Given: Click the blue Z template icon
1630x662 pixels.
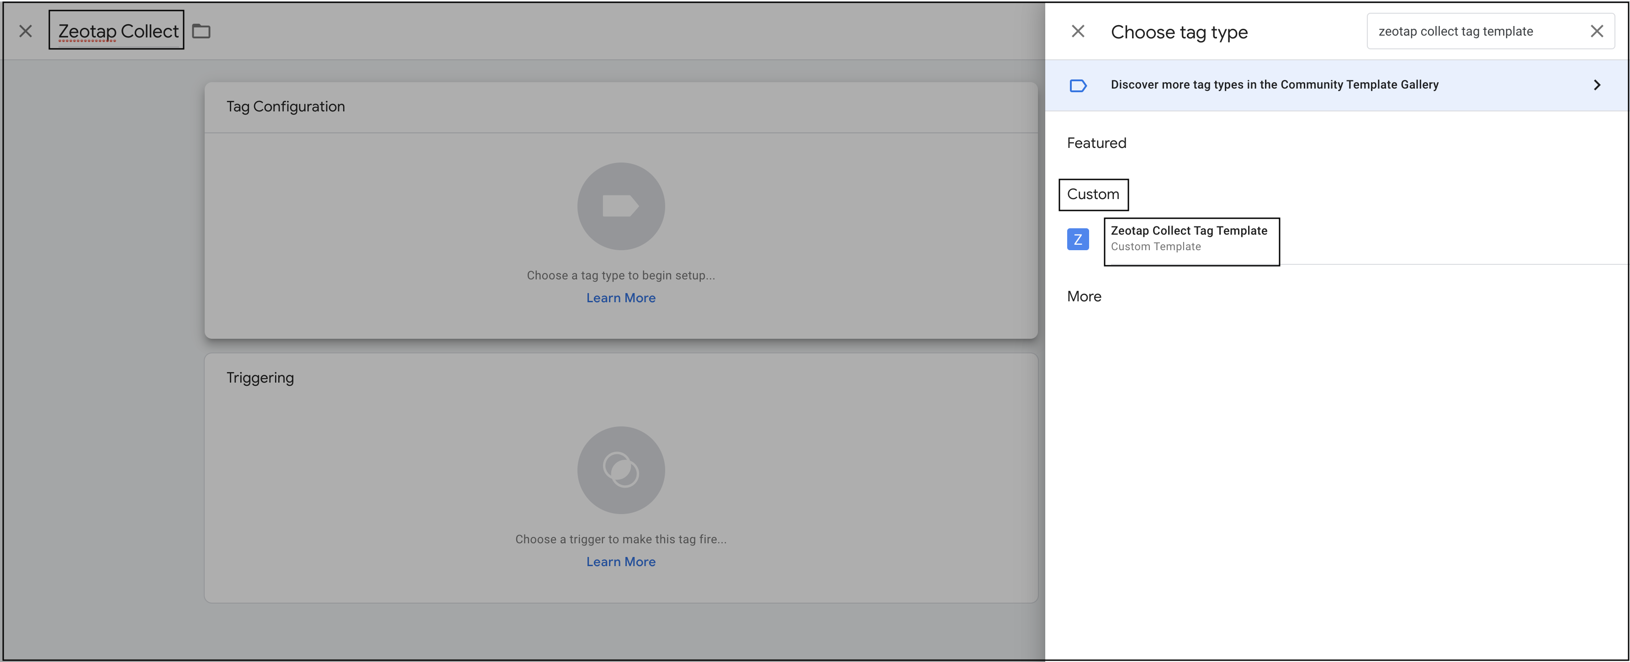Looking at the screenshot, I should 1078,239.
